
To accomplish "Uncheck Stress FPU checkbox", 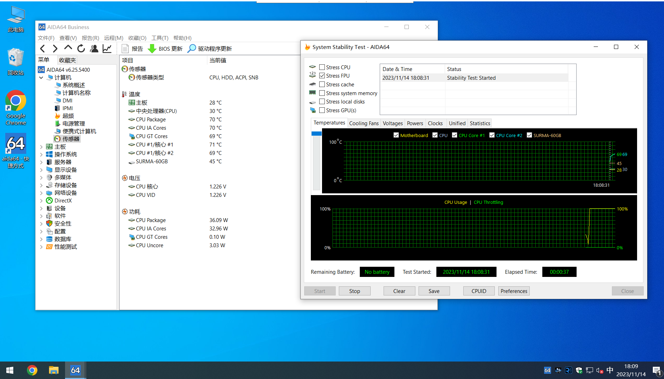I will (x=322, y=76).
